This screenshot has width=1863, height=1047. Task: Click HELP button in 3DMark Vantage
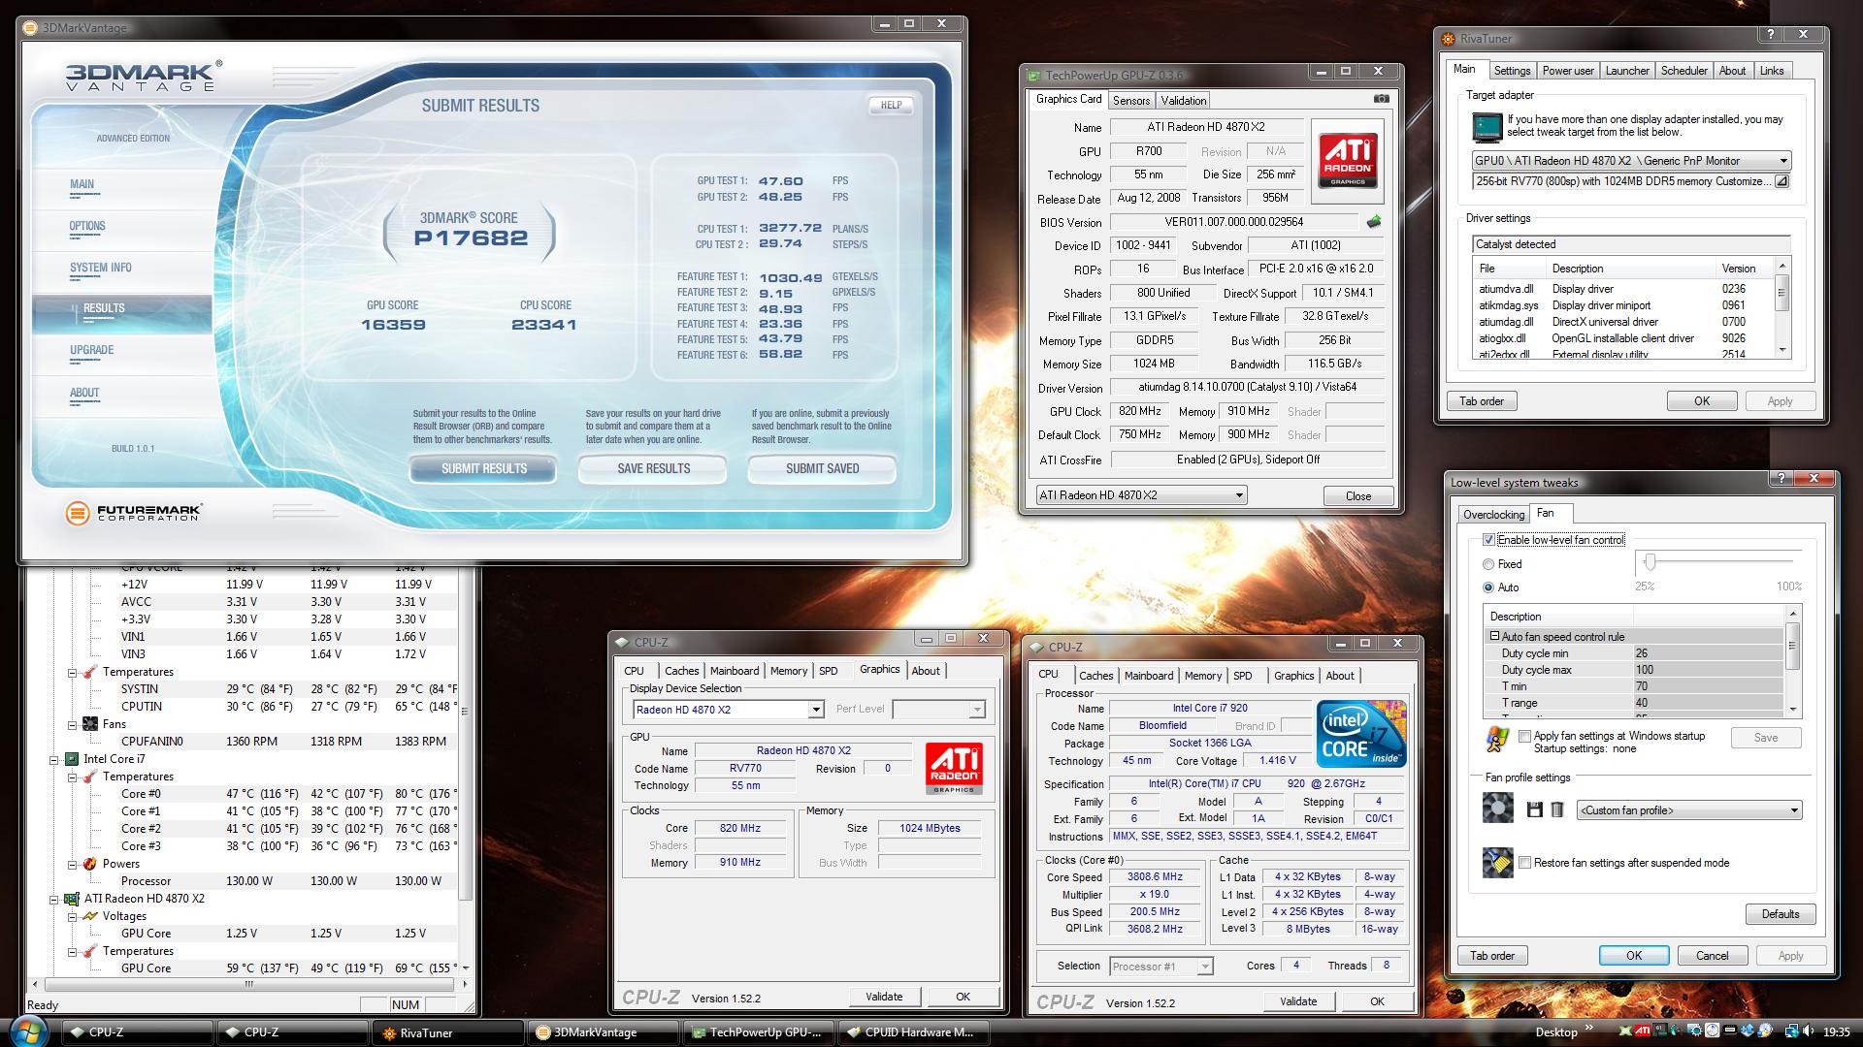[x=891, y=105]
